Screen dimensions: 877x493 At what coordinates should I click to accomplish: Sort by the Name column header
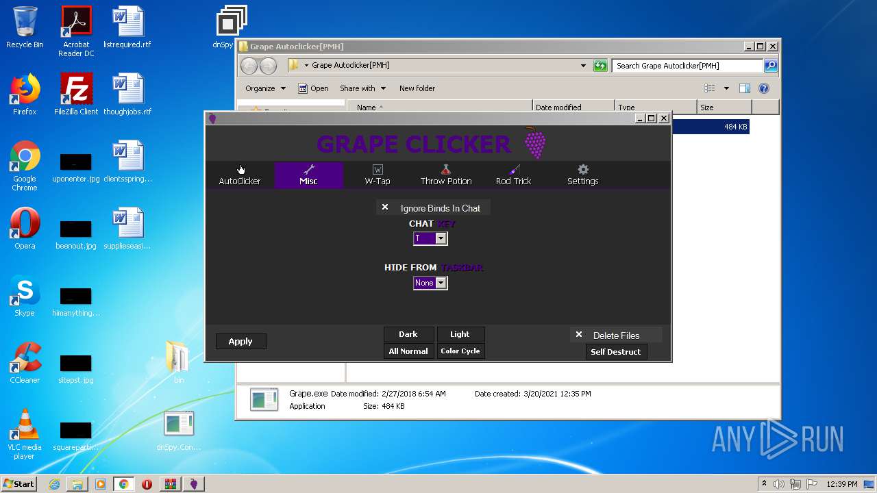click(x=440, y=107)
